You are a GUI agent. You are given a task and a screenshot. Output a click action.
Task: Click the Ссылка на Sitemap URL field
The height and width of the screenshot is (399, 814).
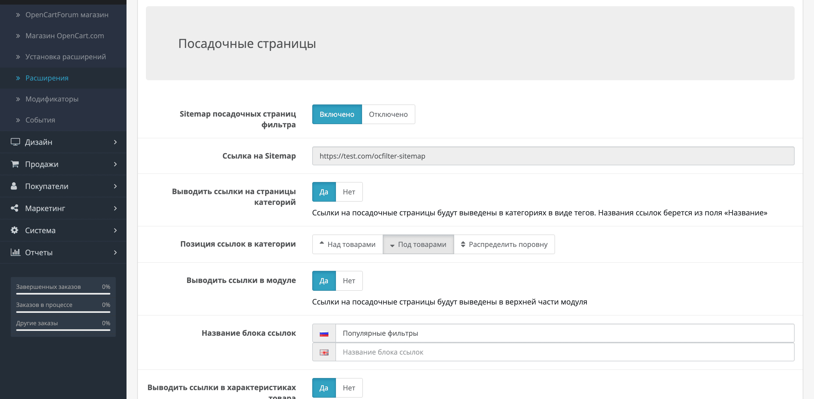(553, 156)
